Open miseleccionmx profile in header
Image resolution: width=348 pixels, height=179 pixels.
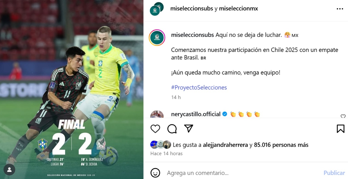pyautogui.click(x=238, y=9)
